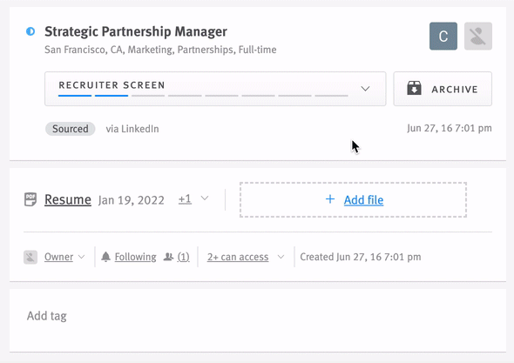Click the Archive button
The image size is (514, 363).
(x=443, y=89)
